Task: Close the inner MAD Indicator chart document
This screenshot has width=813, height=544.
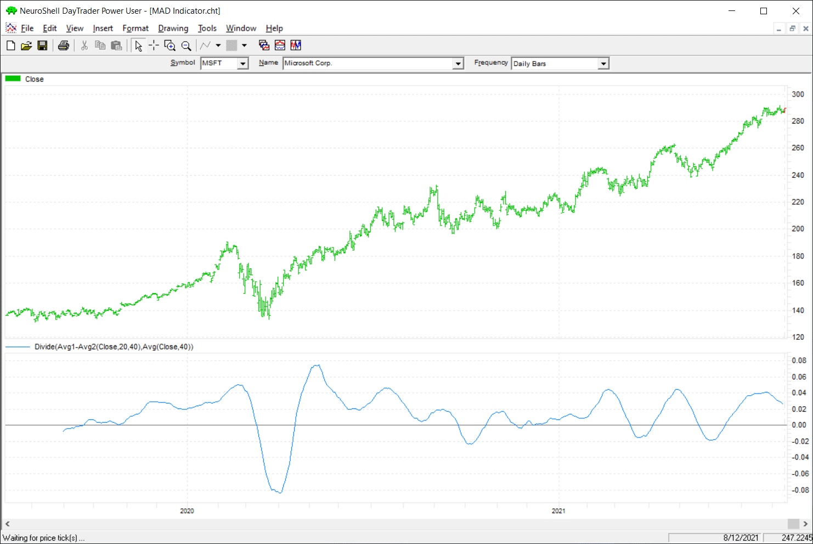Action: click(806, 29)
